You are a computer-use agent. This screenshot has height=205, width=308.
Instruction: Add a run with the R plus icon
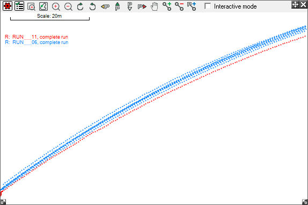[192, 6]
